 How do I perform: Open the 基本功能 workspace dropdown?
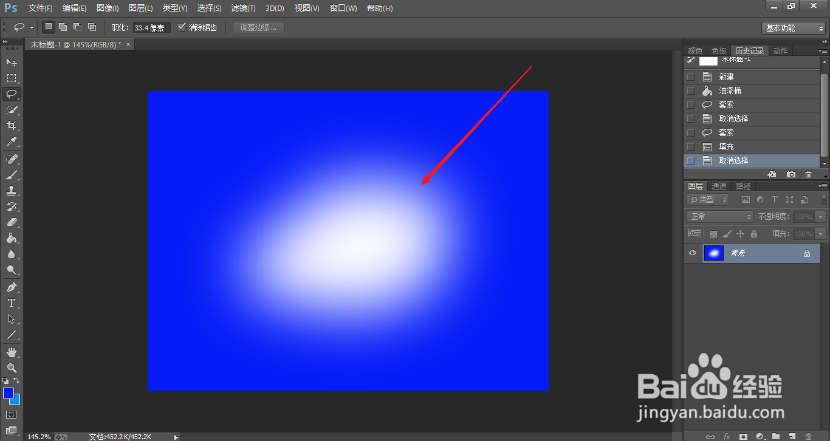click(x=793, y=28)
